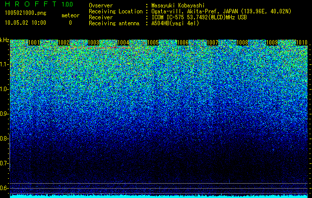This screenshot has width=312, height=198.
Task: Click the HROFFT title text
Action: 31,4
